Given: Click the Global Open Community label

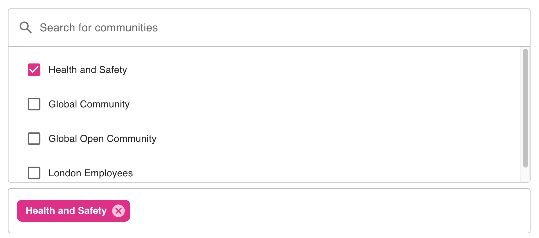Looking at the screenshot, I should [102, 138].
